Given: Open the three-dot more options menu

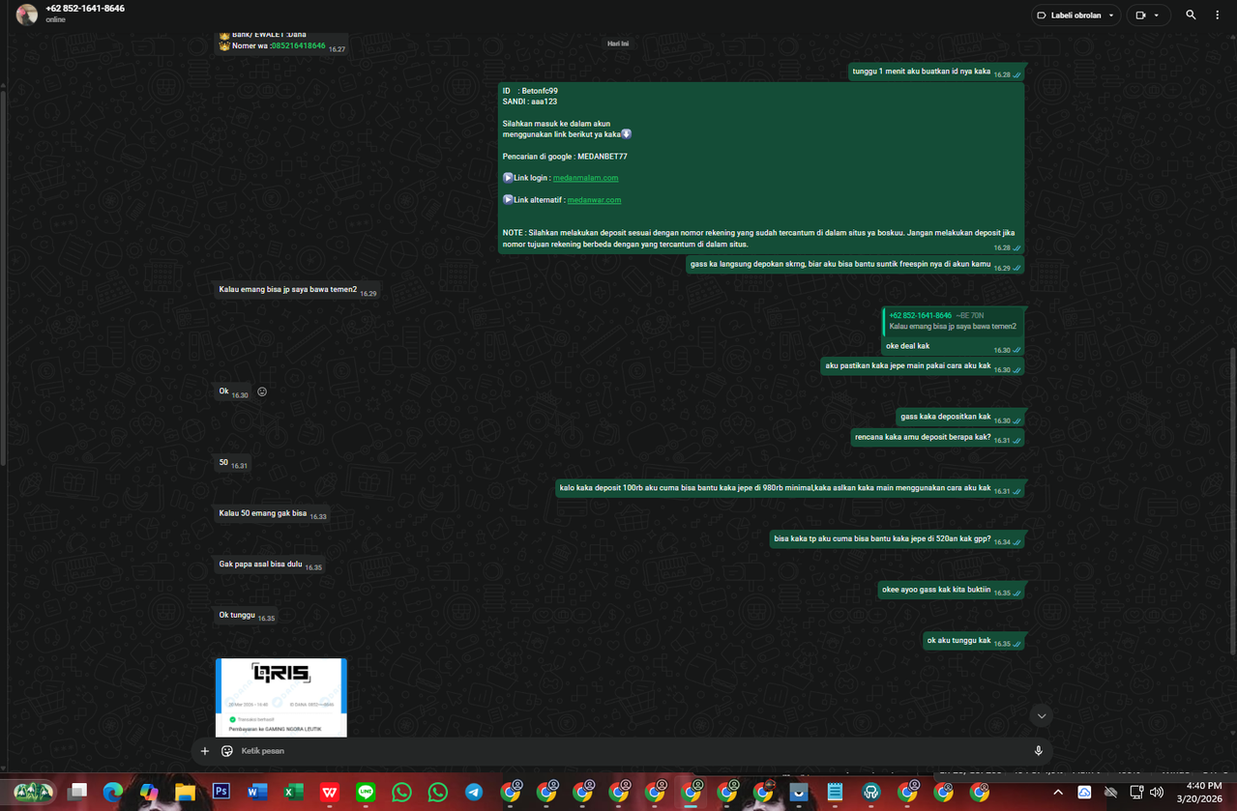Looking at the screenshot, I should click(x=1217, y=15).
